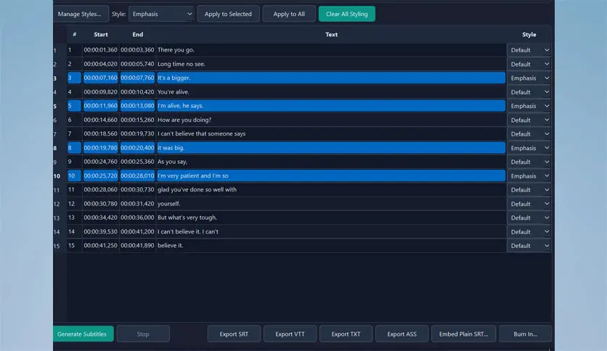Click start time 00:00:01,360
The width and height of the screenshot is (607, 351).
point(101,50)
